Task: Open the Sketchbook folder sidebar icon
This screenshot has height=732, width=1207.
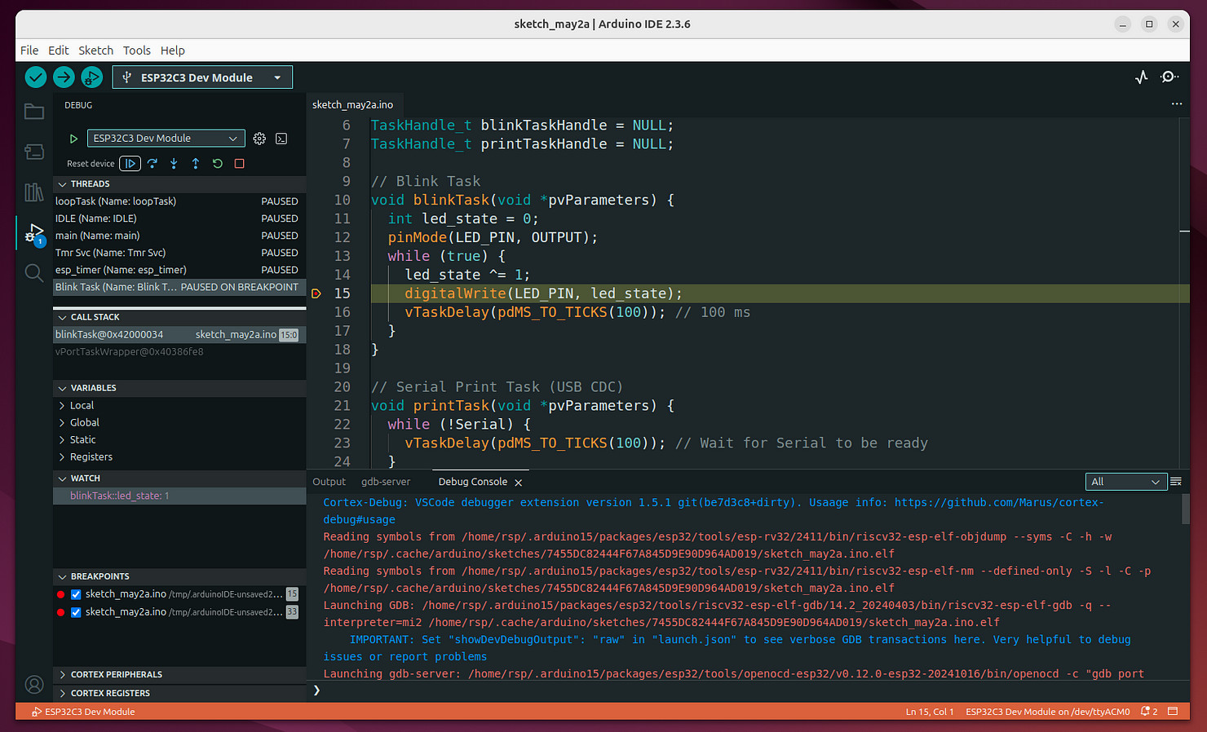Action: (34, 112)
